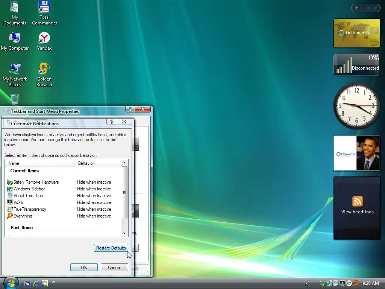
Task: Open behavior dropdown for TrueTransparency
Action: 94,209
